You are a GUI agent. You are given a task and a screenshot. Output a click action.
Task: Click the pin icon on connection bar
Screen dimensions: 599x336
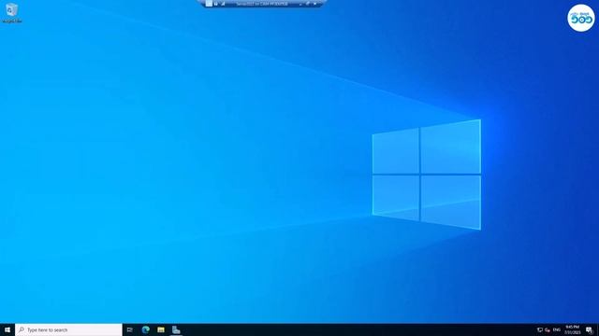[x=209, y=4]
